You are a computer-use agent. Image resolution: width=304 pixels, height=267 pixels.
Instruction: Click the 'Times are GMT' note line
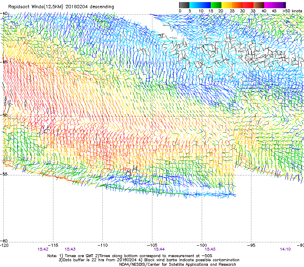[130, 256]
